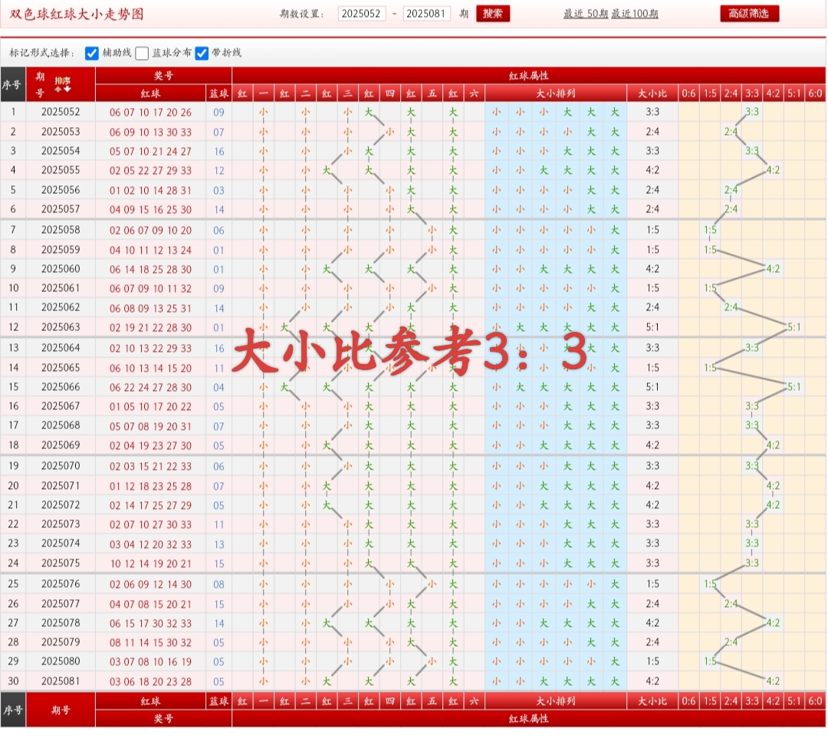Click the 序号 column header at top
The image size is (828, 738).
13,84
